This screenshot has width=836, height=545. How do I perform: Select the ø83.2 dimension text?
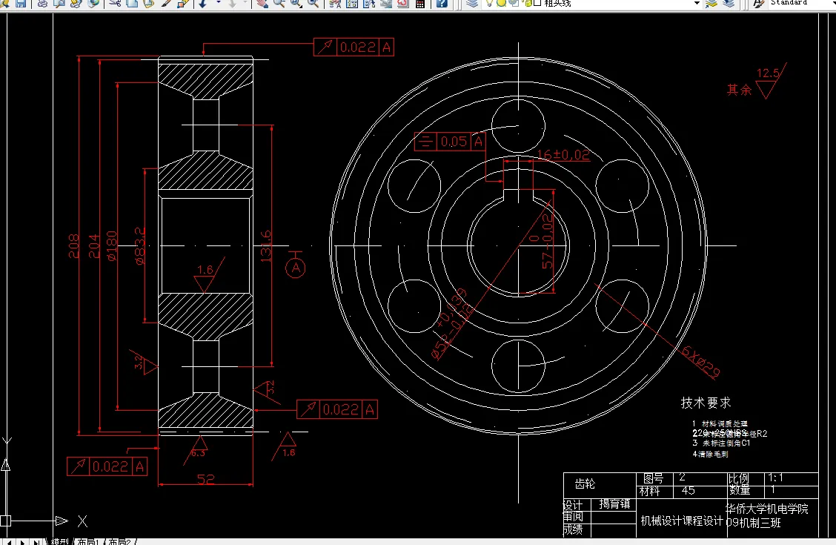(139, 246)
